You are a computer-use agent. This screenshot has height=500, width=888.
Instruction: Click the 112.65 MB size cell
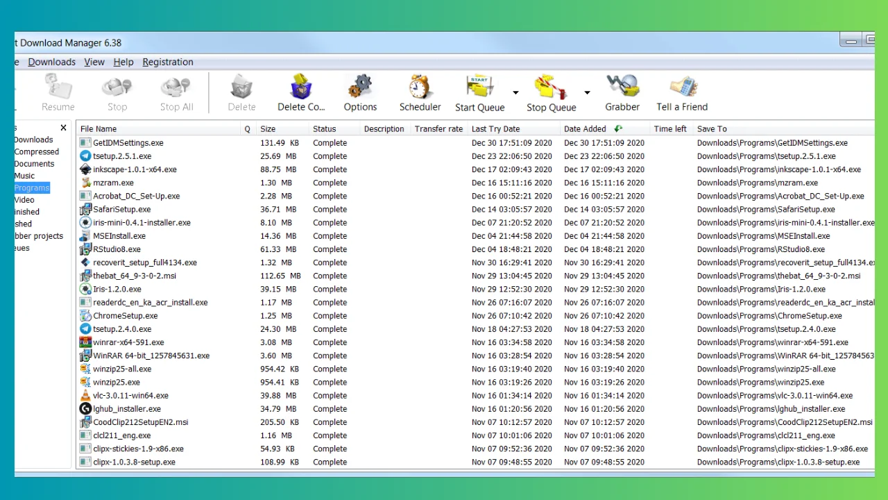point(280,276)
